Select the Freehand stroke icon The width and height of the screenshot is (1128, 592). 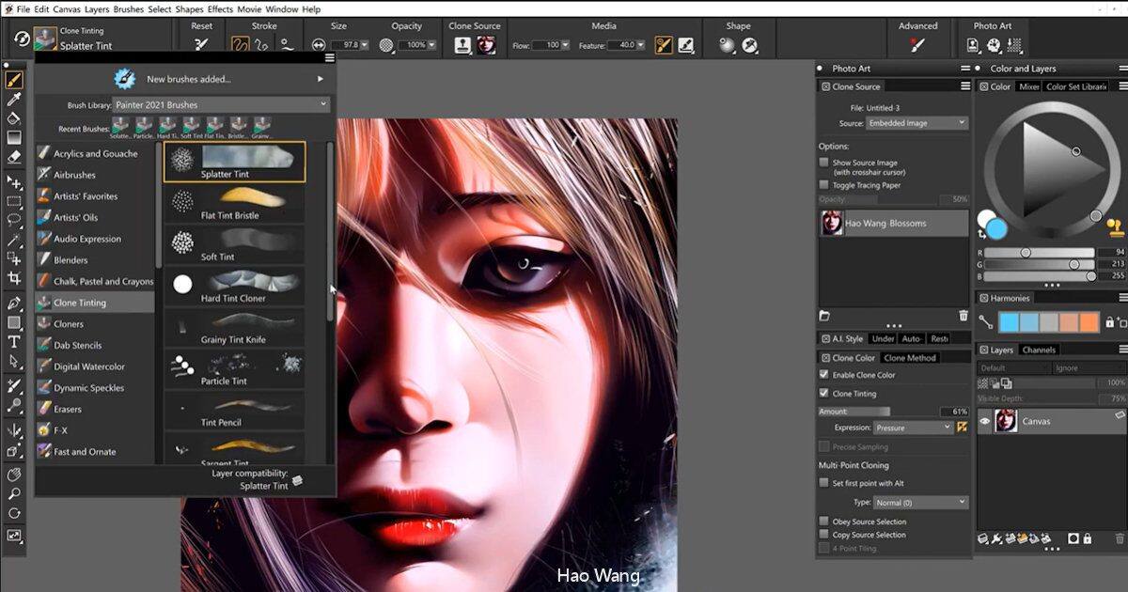pyautogui.click(x=240, y=44)
